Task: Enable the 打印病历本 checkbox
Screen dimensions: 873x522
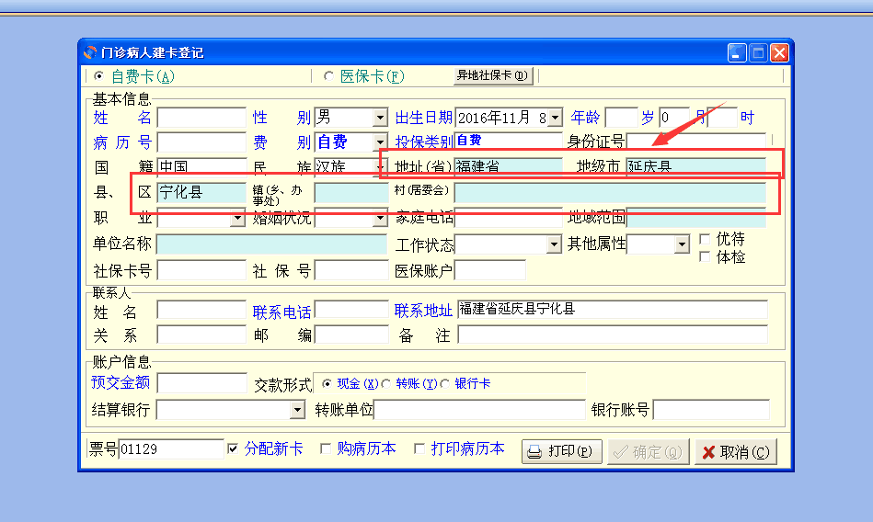Action: tap(419, 448)
